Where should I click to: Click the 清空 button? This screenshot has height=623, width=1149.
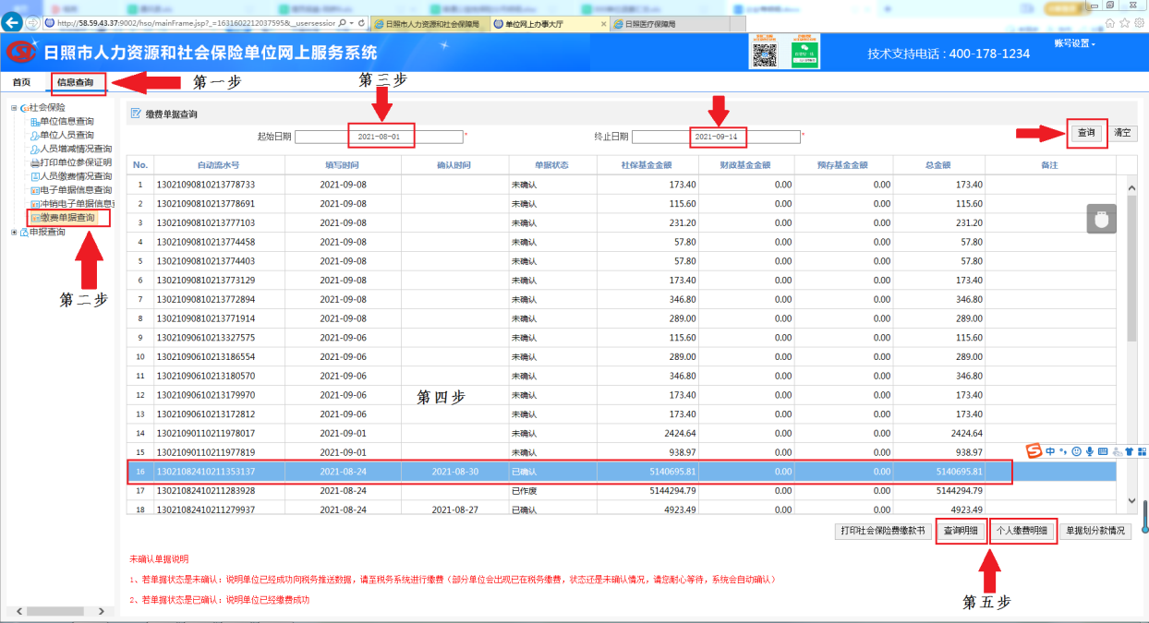click(1122, 133)
